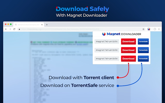The height and width of the screenshot is (103, 165).
Task: Click the yellow minimize window button
Action: tap(8, 24)
